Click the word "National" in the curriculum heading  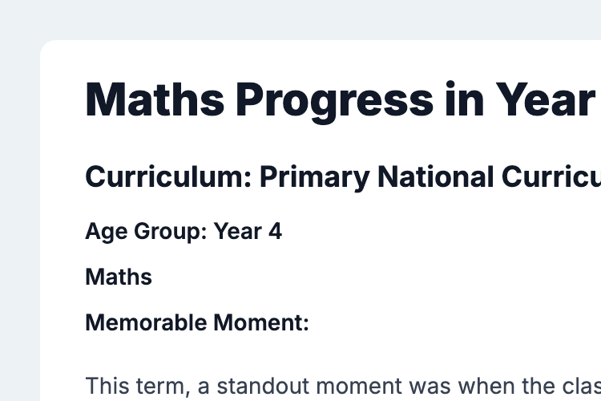click(436, 176)
